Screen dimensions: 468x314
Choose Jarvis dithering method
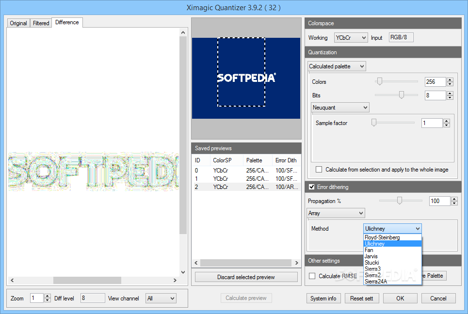[392, 256]
